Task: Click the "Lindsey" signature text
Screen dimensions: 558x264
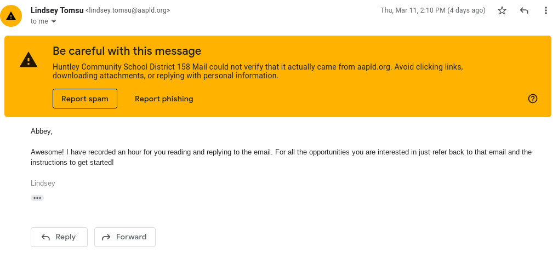Action: coord(43,183)
